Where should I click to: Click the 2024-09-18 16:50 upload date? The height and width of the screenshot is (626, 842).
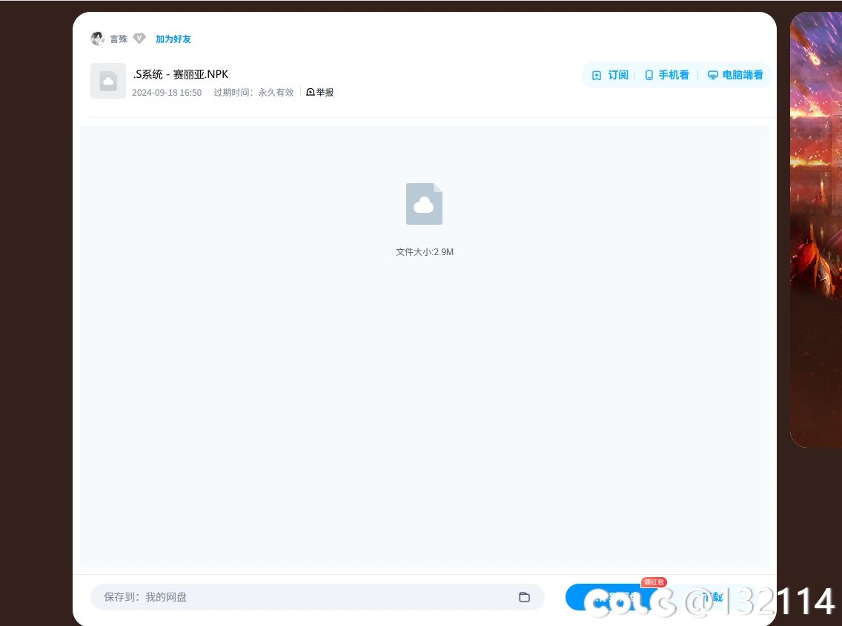coord(167,93)
